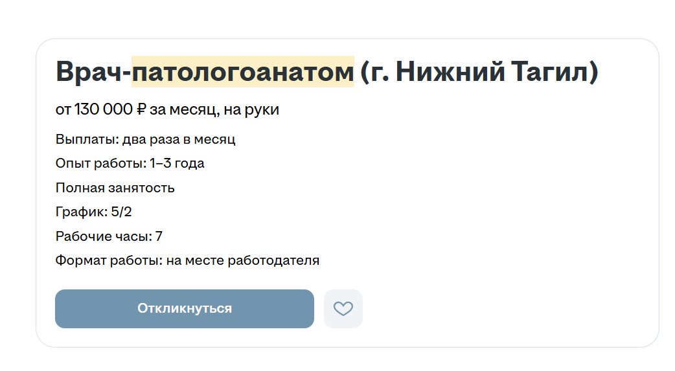
Task: Select the salary amount 130 000
Action: tap(103, 109)
